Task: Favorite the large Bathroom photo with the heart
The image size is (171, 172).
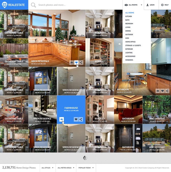Action: [x=163, y=91]
